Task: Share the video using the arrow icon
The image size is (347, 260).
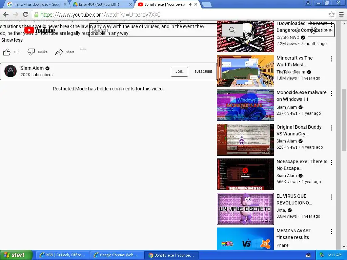Action: point(59,52)
